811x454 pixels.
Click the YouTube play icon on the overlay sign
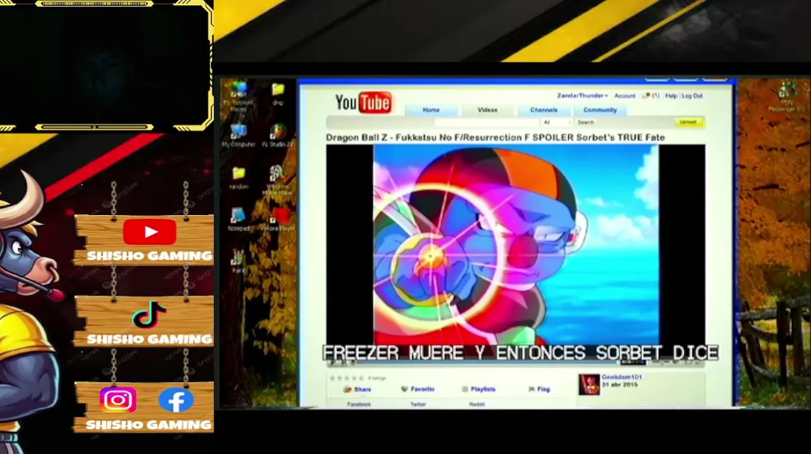(150, 232)
